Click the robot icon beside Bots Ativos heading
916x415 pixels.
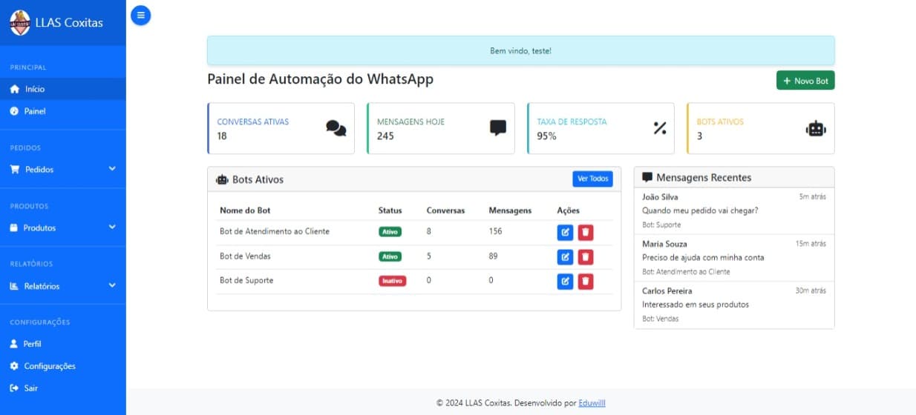point(222,179)
